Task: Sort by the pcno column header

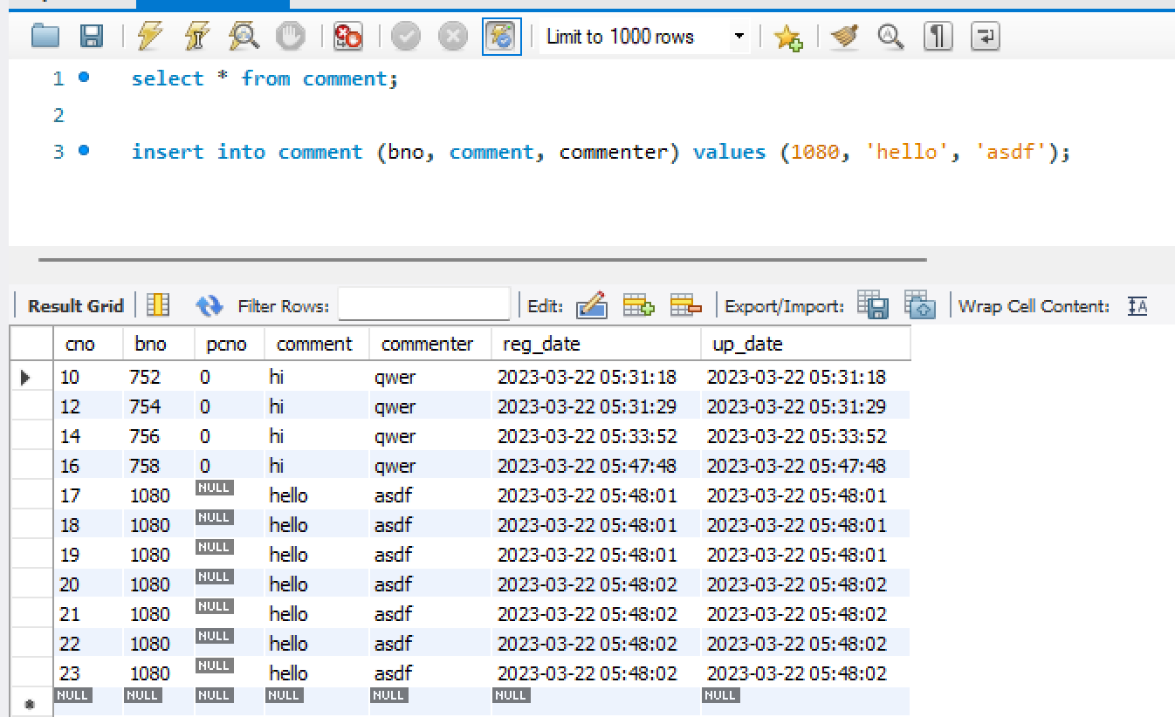Action: (x=229, y=344)
